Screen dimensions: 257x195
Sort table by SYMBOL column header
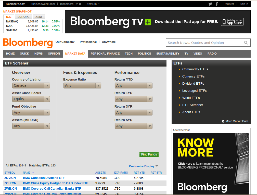coord(10,173)
